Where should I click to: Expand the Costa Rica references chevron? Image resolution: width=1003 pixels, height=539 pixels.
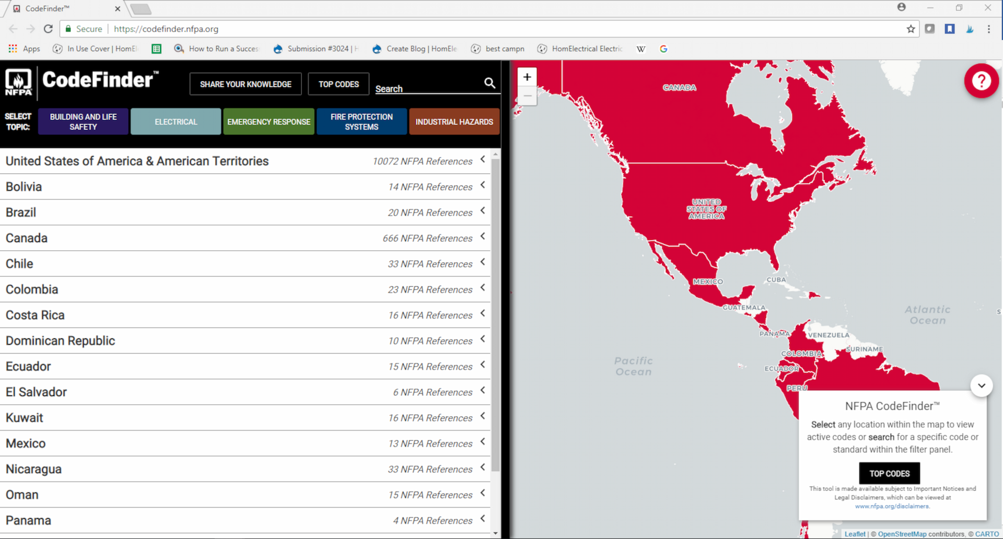coord(483,313)
